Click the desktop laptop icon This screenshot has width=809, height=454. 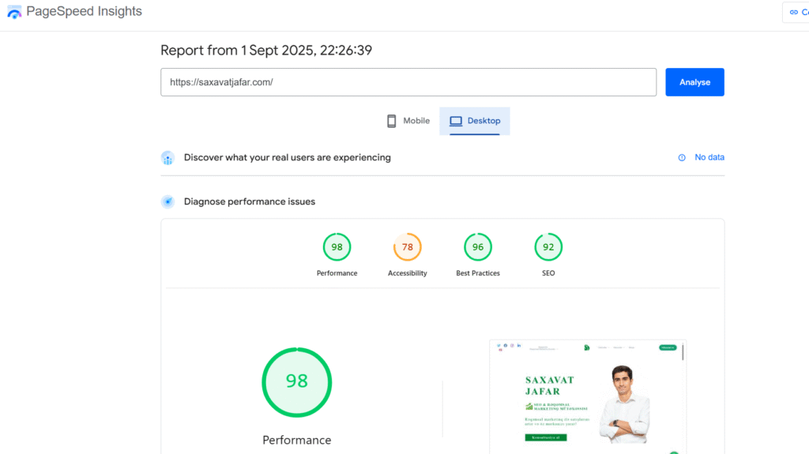(x=456, y=121)
